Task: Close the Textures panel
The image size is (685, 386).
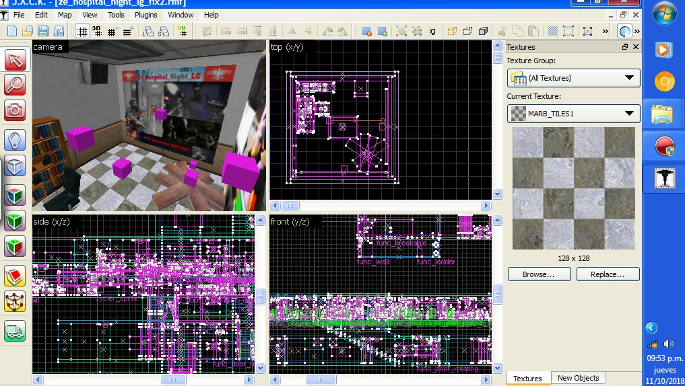Action: pos(636,46)
